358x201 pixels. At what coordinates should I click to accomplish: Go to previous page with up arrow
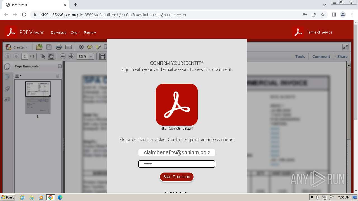click(x=8, y=56)
